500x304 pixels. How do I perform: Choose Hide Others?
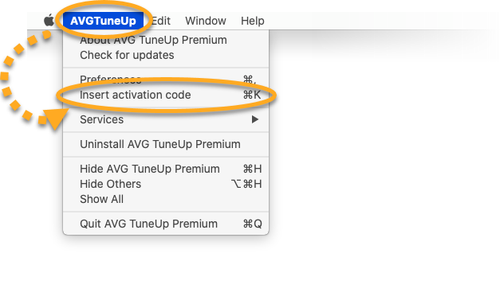[x=166, y=184]
